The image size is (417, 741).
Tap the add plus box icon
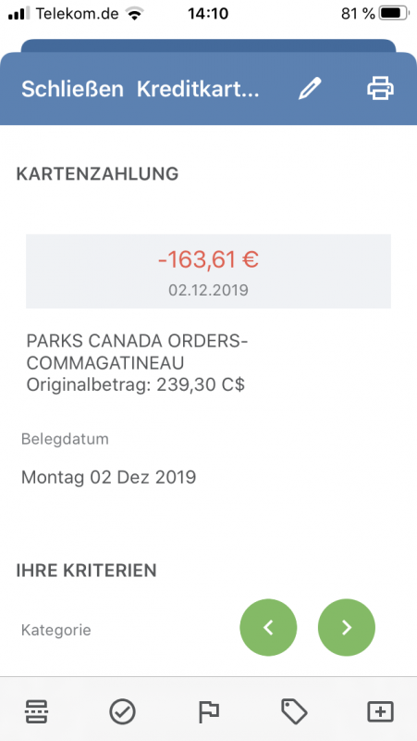(x=381, y=711)
